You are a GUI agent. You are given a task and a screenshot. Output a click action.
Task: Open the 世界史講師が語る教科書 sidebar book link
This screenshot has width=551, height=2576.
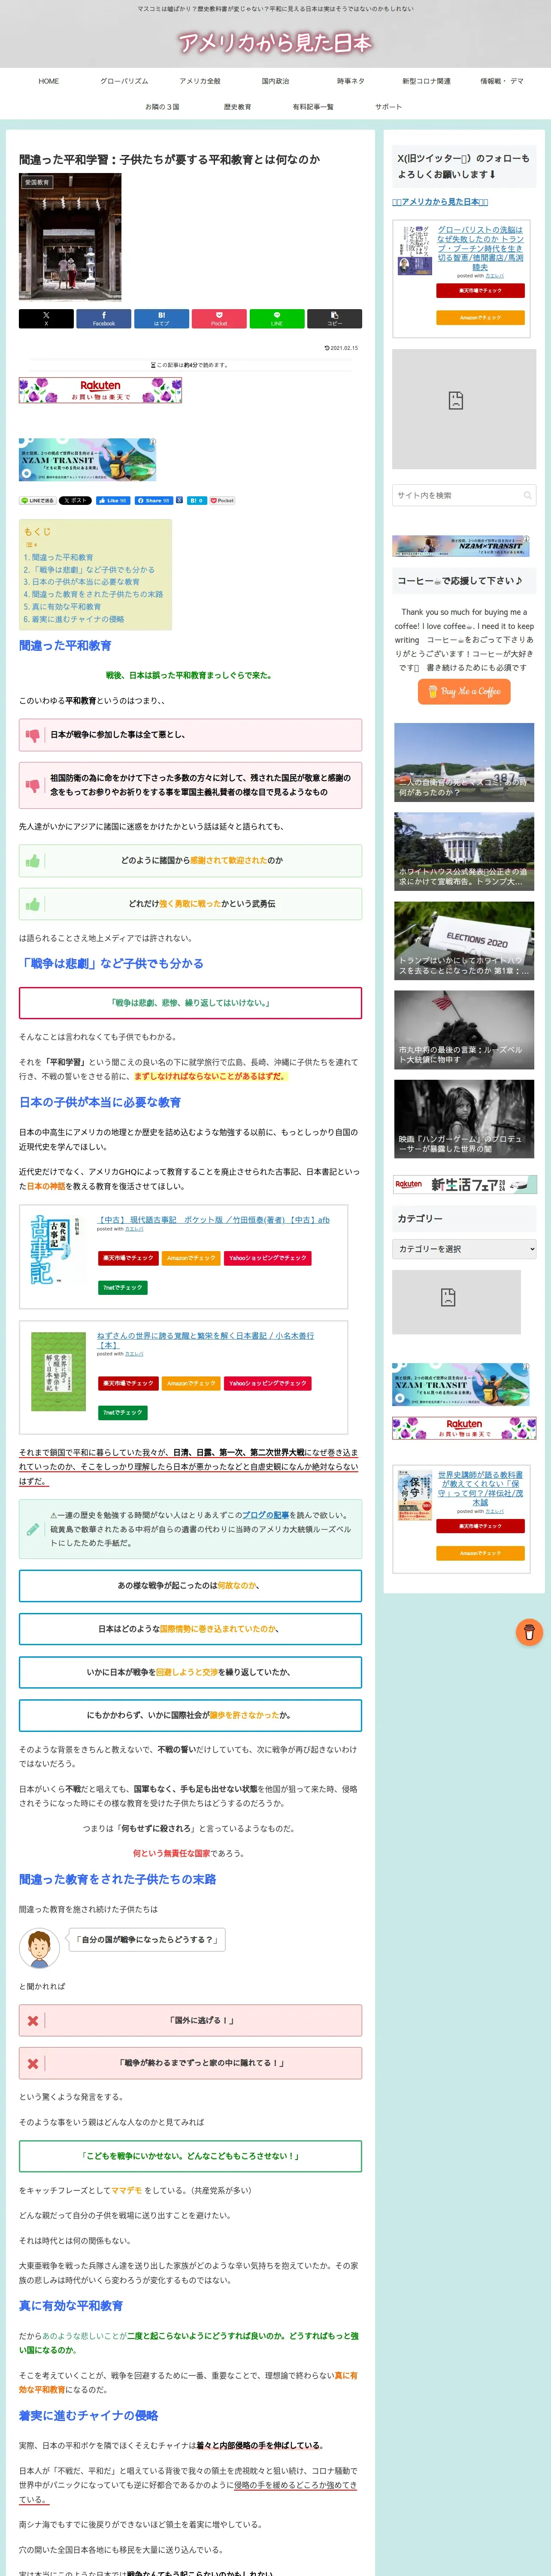pyautogui.click(x=480, y=1489)
